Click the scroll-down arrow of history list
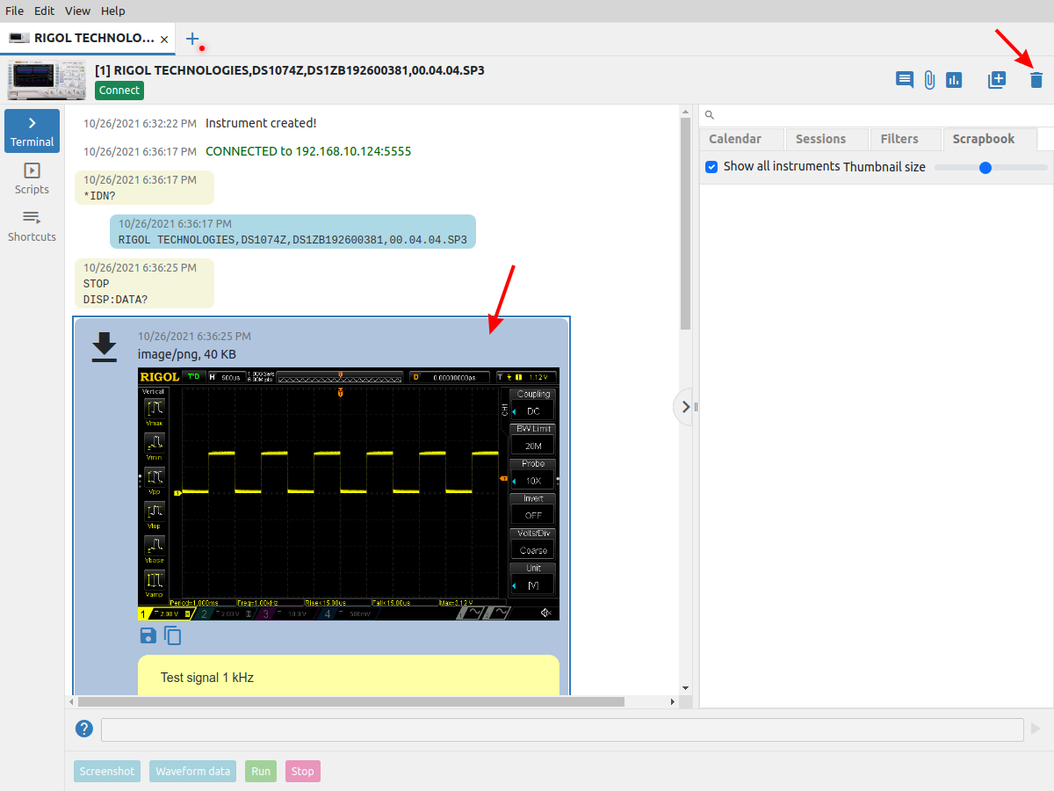This screenshot has height=791, width=1054. pyautogui.click(x=686, y=688)
